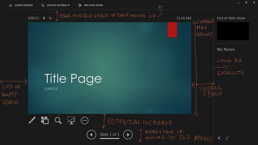Click the Display Settings monitor icon
The width and height of the screenshot is (258, 145).
pos(43,5)
